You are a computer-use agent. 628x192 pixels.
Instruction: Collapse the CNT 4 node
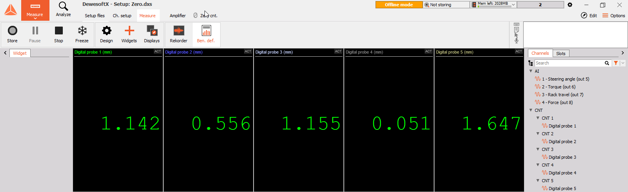coord(538,165)
